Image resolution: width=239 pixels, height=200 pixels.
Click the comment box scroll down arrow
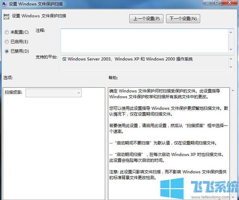click(231, 49)
